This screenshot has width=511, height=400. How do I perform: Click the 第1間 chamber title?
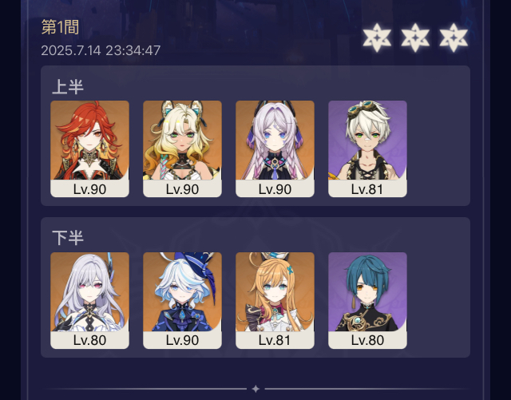[x=61, y=27]
